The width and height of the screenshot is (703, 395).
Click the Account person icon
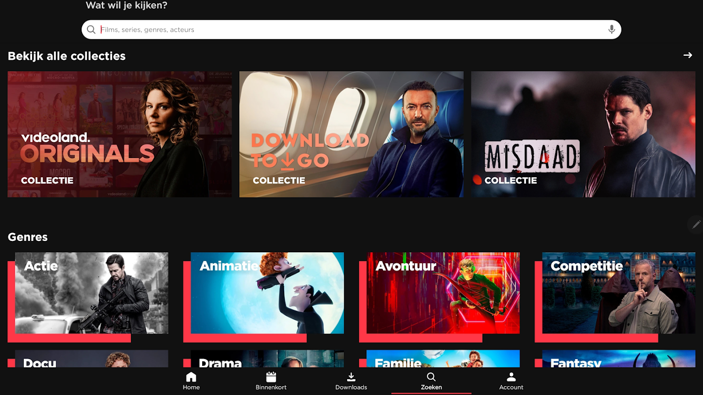click(x=511, y=377)
